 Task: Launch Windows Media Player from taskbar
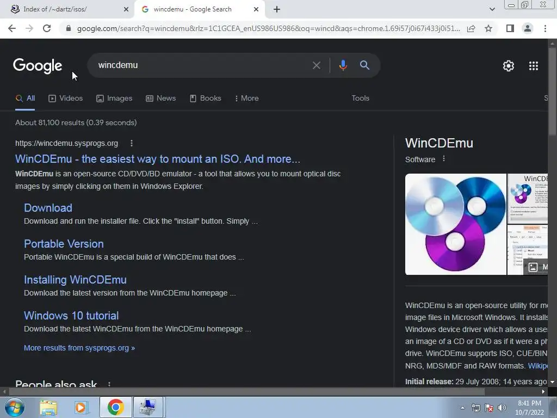(82, 408)
